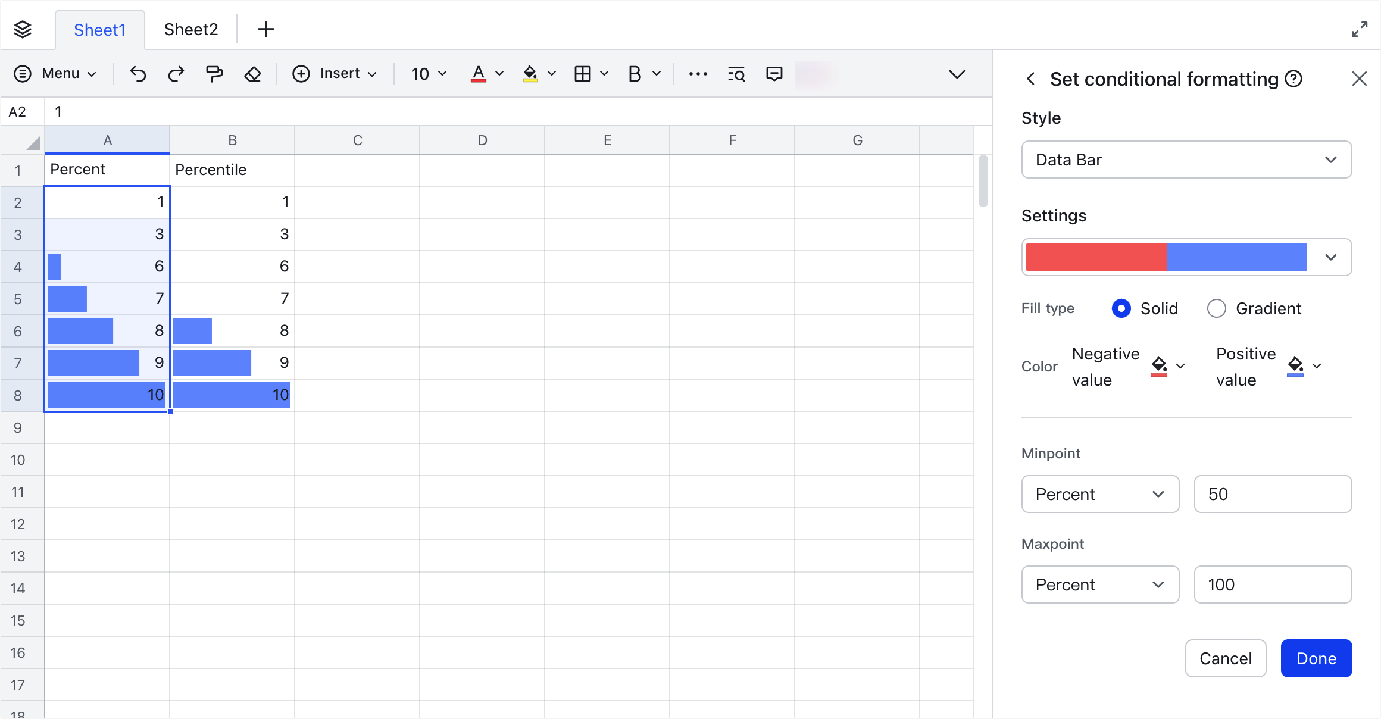
Task: Click the Redo icon
Action: click(176, 73)
